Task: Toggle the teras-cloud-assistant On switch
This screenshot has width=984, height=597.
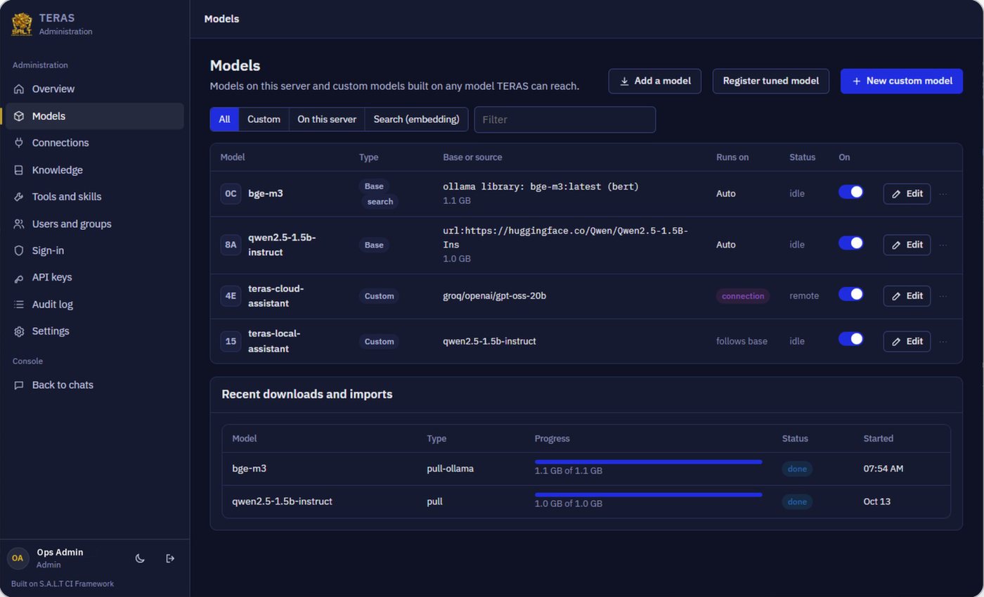Action: tap(851, 294)
